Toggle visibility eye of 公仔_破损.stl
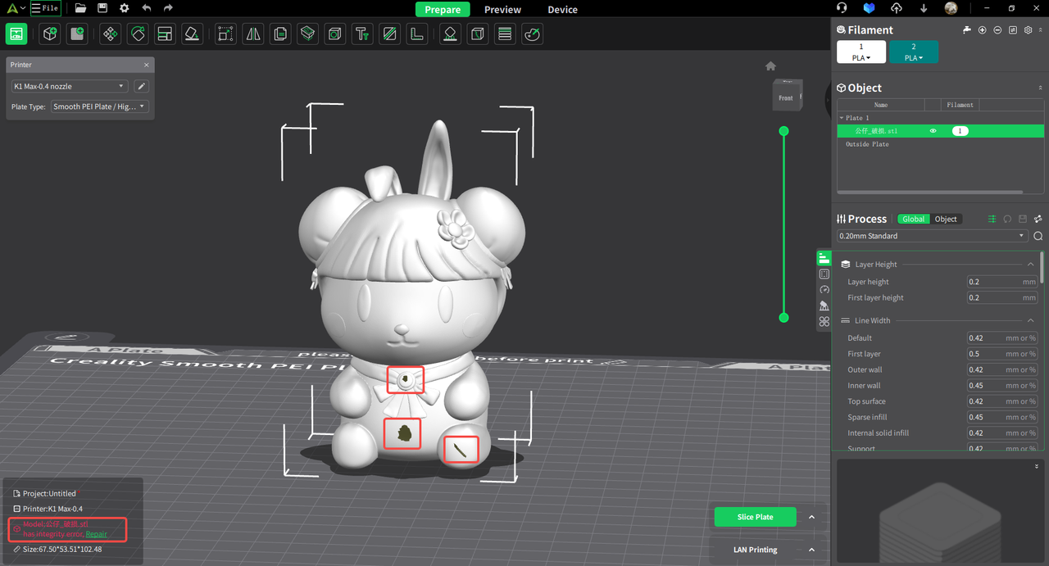Viewport: 1049px width, 566px height. [x=933, y=131]
